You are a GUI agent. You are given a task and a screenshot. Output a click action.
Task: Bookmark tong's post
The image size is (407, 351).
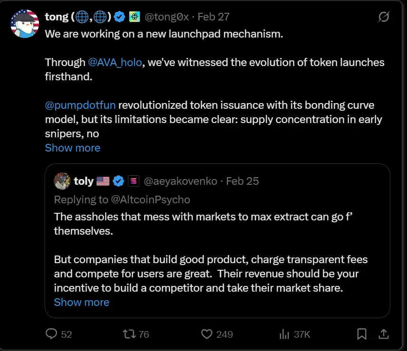[362, 334]
